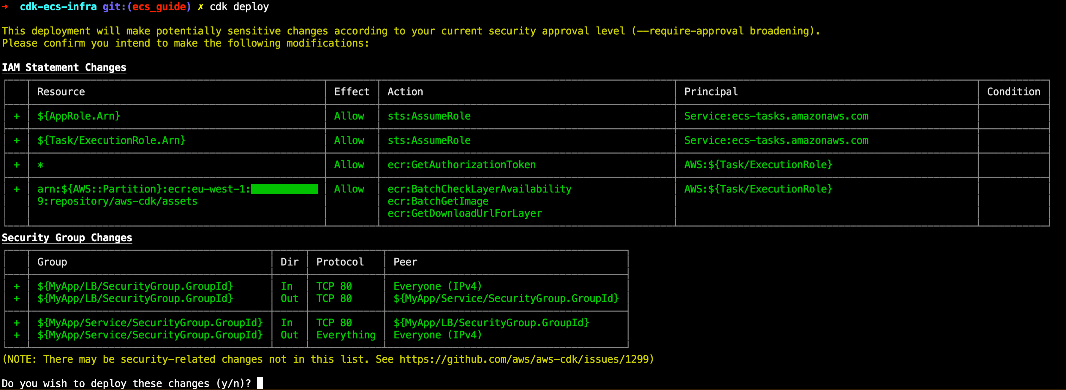This screenshot has height=390, width=1066.
Task: Click the redacted green account ID block
Action: [285, 189]
